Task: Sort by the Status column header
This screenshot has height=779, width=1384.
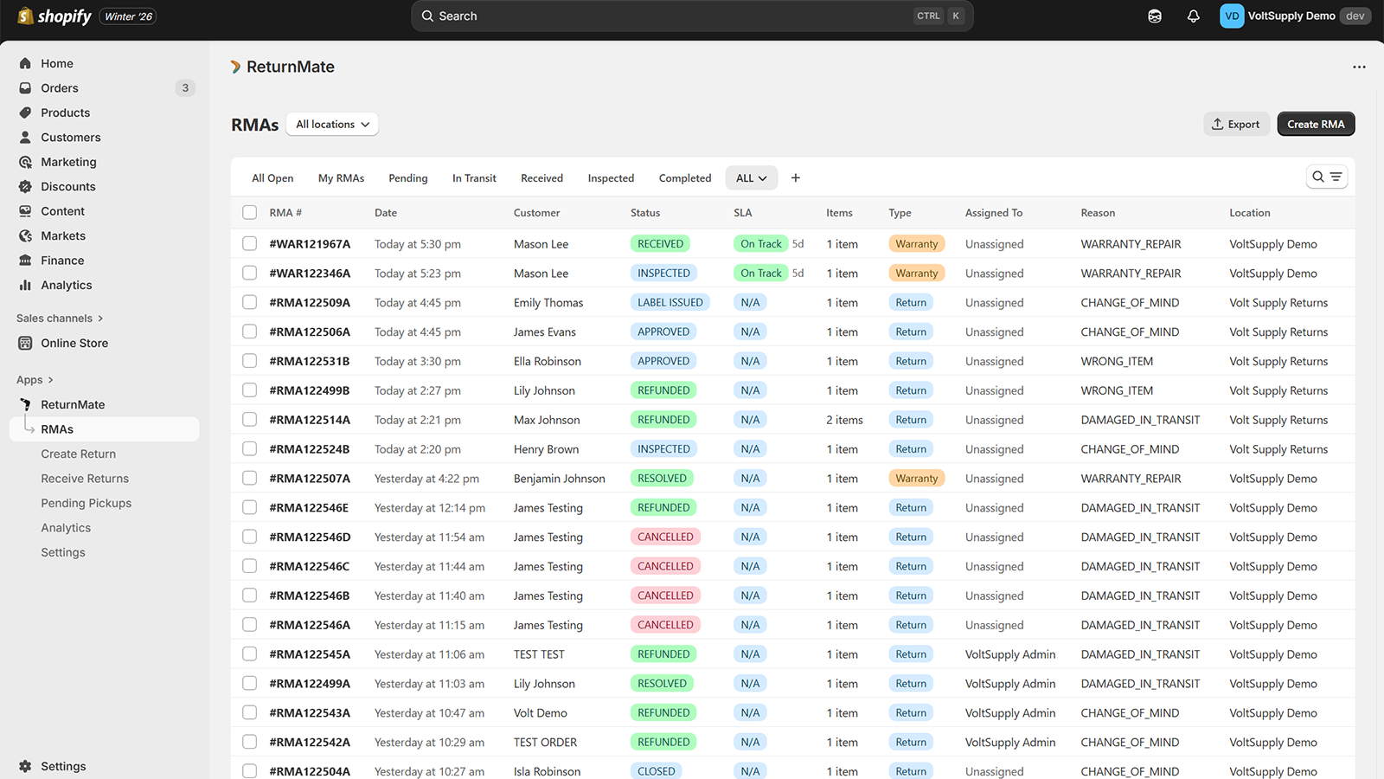Action: pos(645,213)
